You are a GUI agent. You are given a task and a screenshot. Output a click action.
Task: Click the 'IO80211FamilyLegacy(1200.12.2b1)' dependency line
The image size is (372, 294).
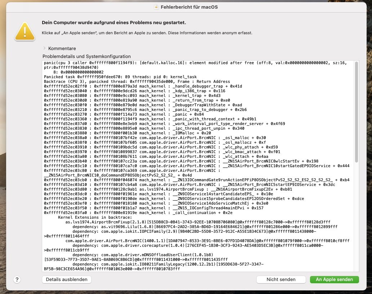coord(154,267)
